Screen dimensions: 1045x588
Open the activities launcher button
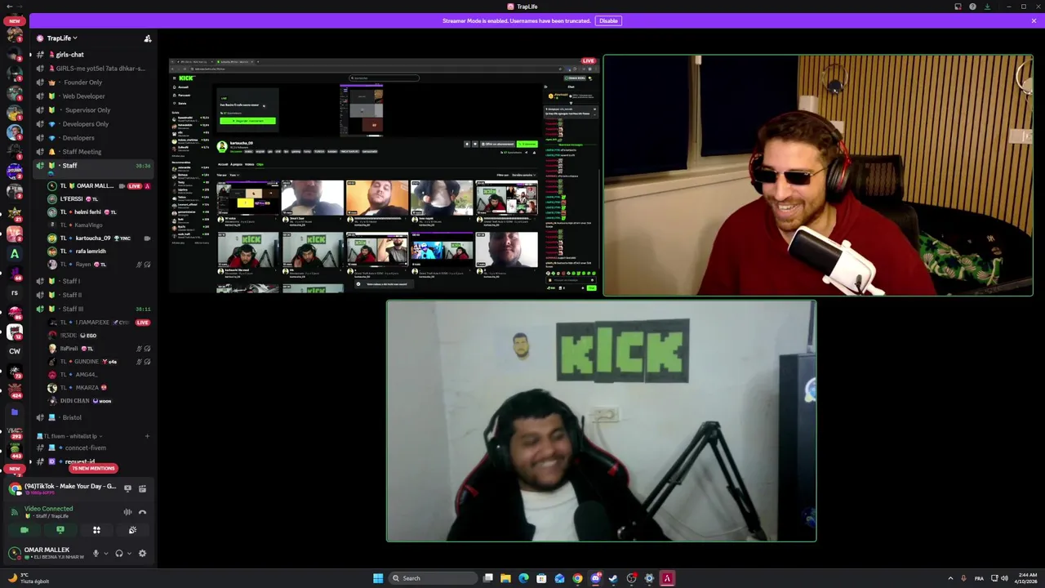[x=96, y=531]
